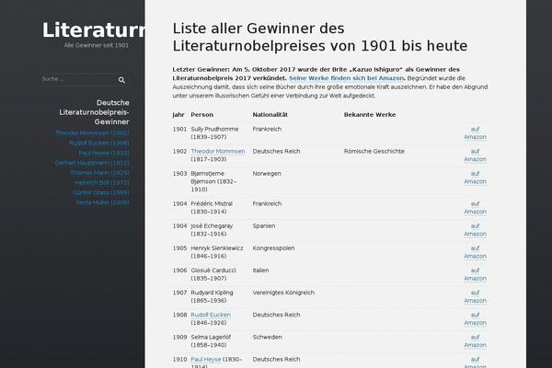Image resolution: width=552 pixels, height=368 pixels.
Task: Open Paul Heyse (1910) sidebar link
Action: tap(104, 153)
